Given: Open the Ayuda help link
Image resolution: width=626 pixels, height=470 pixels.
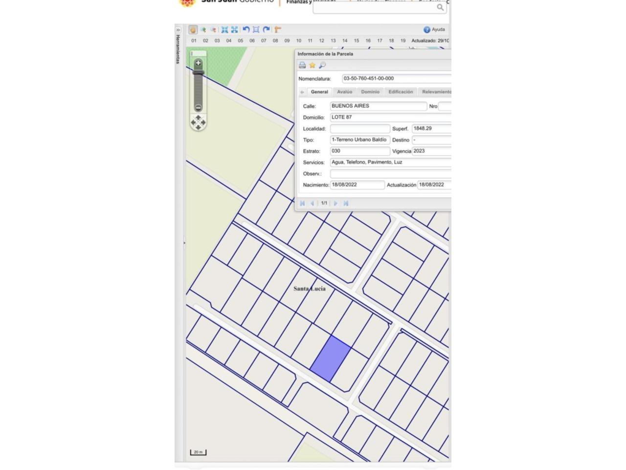Looking at the screenshot, I should 434,30.
